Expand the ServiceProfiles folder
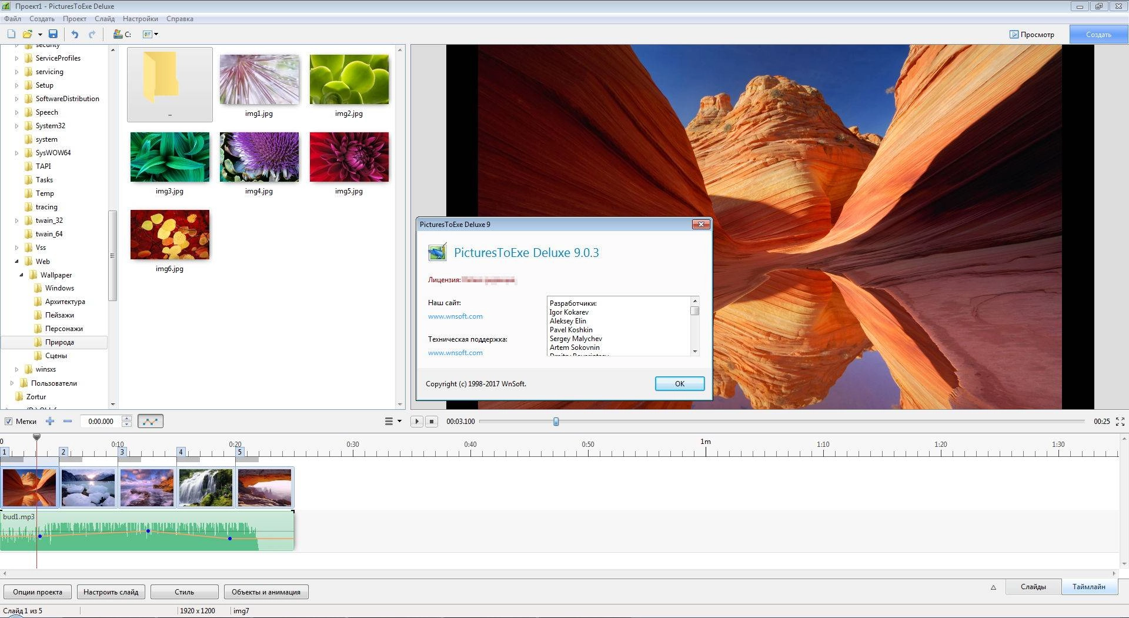 point(16,58)
